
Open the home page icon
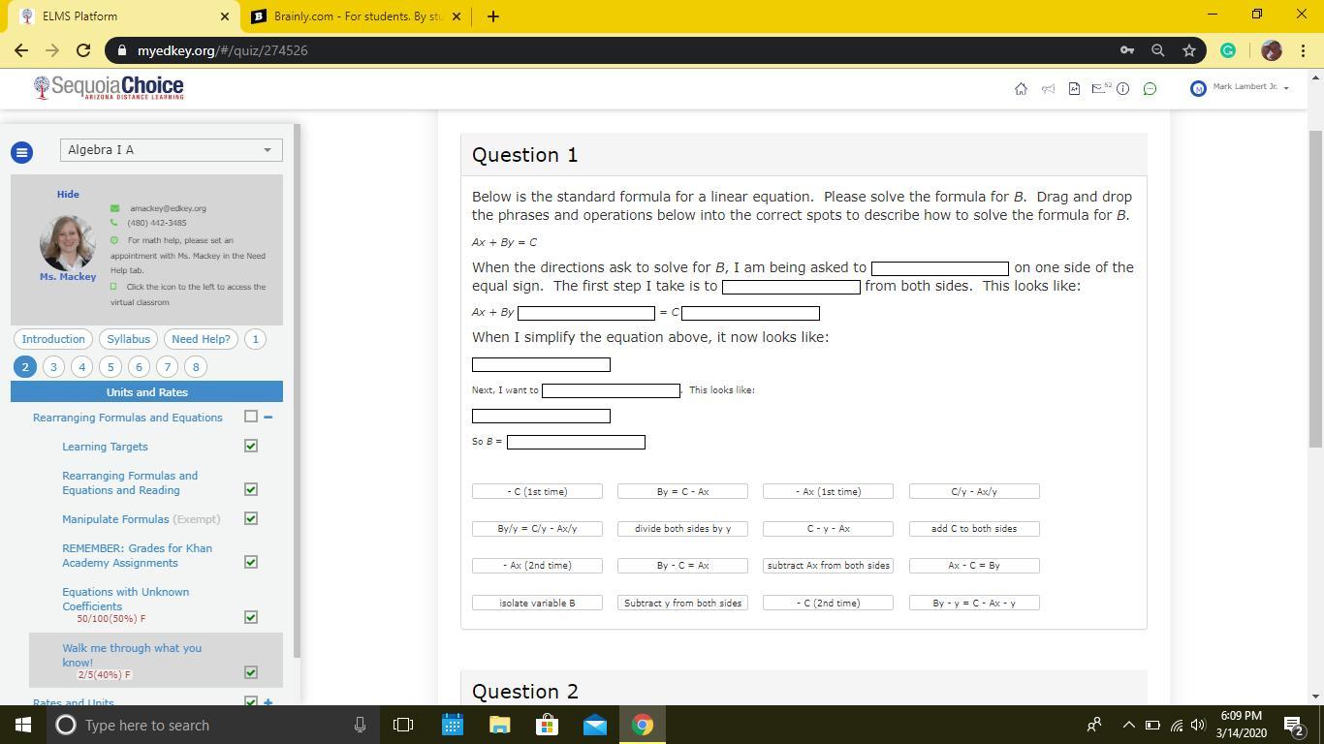click(1021, 89)
